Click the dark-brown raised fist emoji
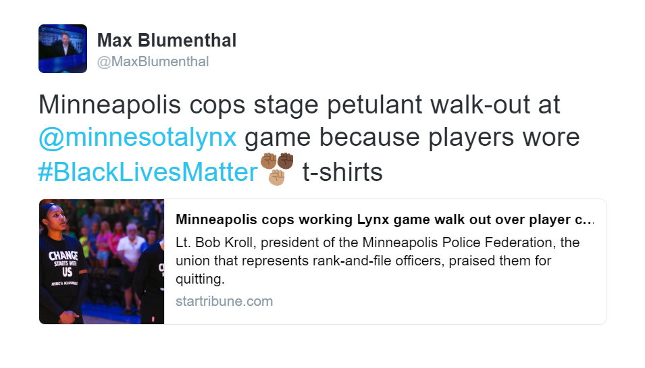 click(285, 161)
